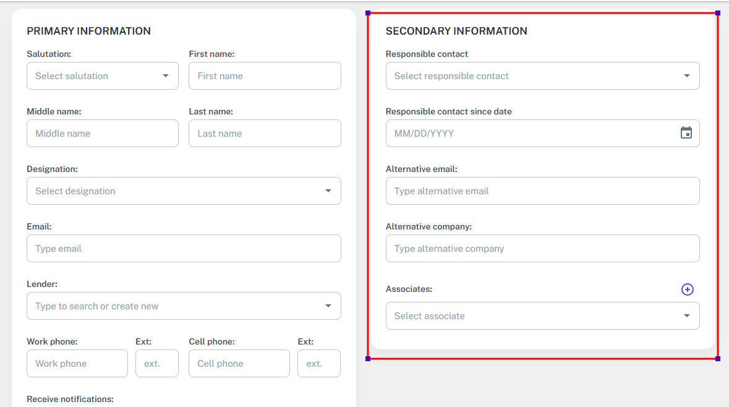The image size is (729, 407).
Task: Select the Cell phone ext. field
Action: (x=319, y=364)
